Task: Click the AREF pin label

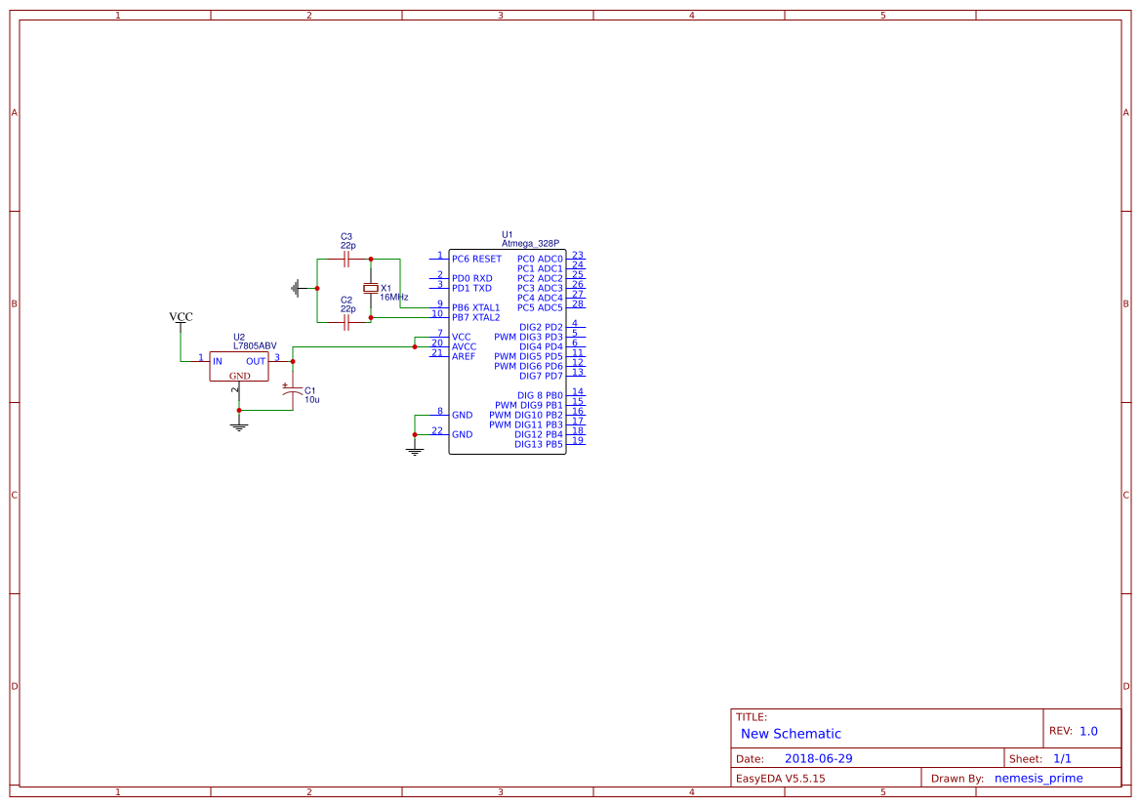Action: (464, 356)
